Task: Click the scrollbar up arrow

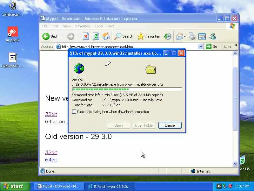Action: click(235, 53)
